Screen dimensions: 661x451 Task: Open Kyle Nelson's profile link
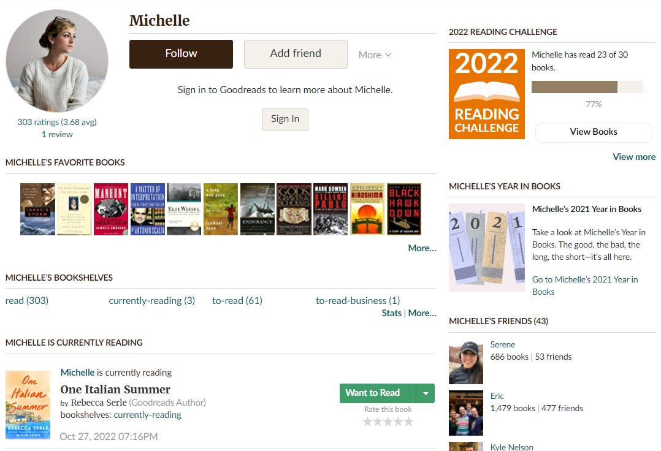(512, 447)
